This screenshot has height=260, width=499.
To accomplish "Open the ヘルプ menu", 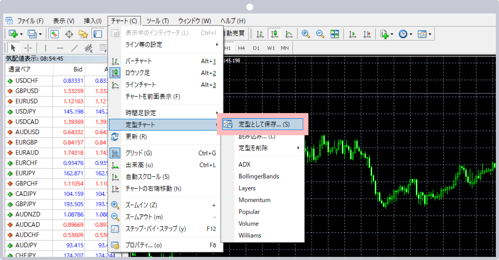I will pos(233,21).
